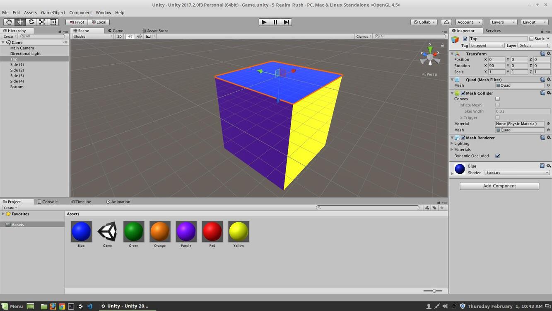Select the Purple material asset

186,235
